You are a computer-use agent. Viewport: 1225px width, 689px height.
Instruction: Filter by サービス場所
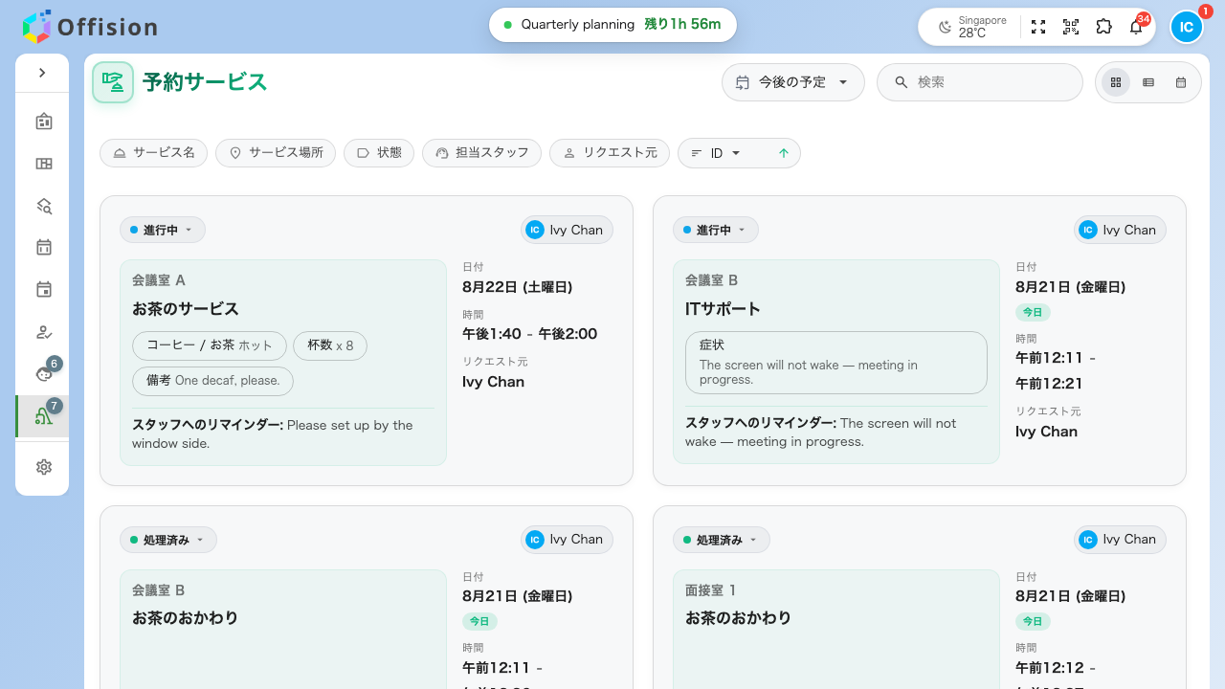[x=276, y=153]
